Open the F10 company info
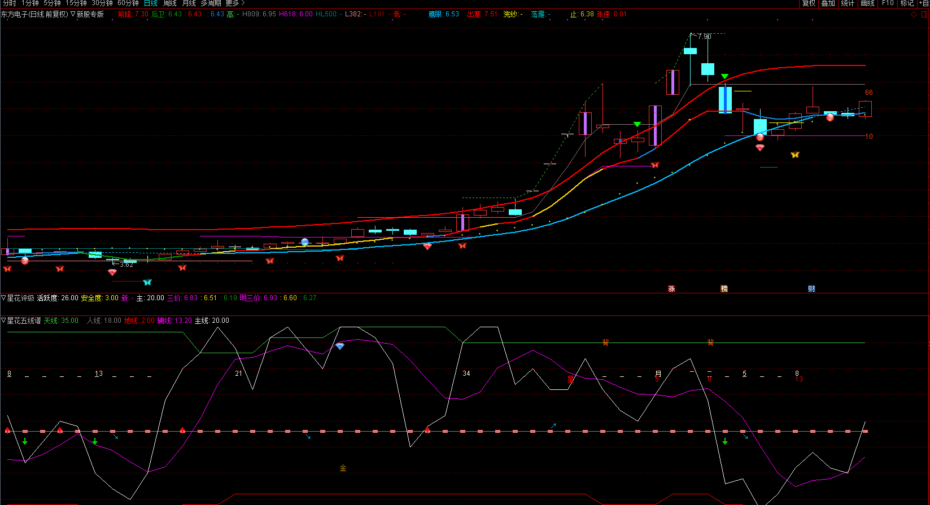Viewport: 930px width, 505px height. 888,3
